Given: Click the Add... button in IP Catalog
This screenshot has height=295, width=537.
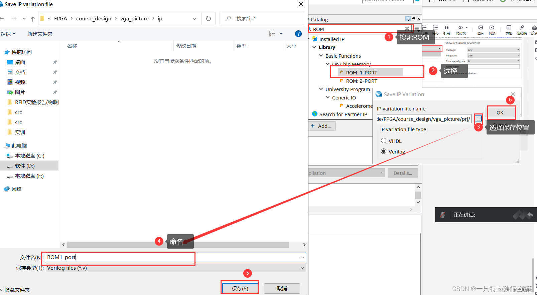Looking at the screenshot, I should [321, 126].
